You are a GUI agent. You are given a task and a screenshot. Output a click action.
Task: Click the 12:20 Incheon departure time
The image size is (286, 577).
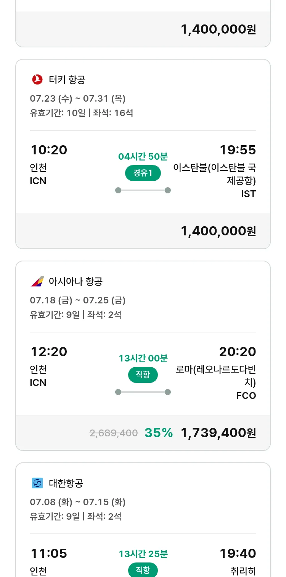[49, 352]
